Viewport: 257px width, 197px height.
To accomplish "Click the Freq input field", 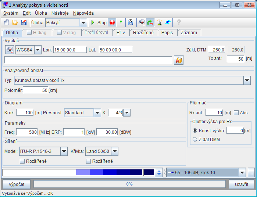I will click(27, 132).
